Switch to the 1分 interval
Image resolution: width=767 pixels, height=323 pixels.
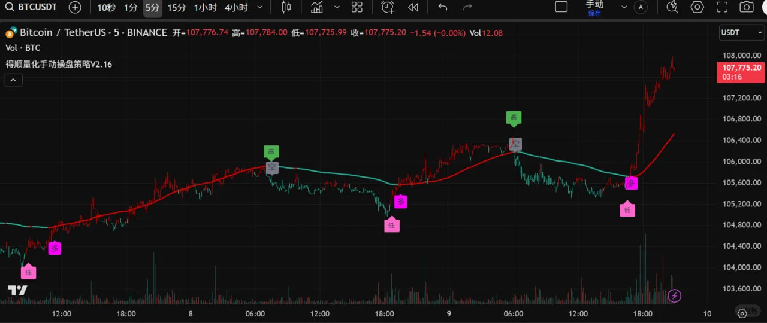tap(131, 7)
